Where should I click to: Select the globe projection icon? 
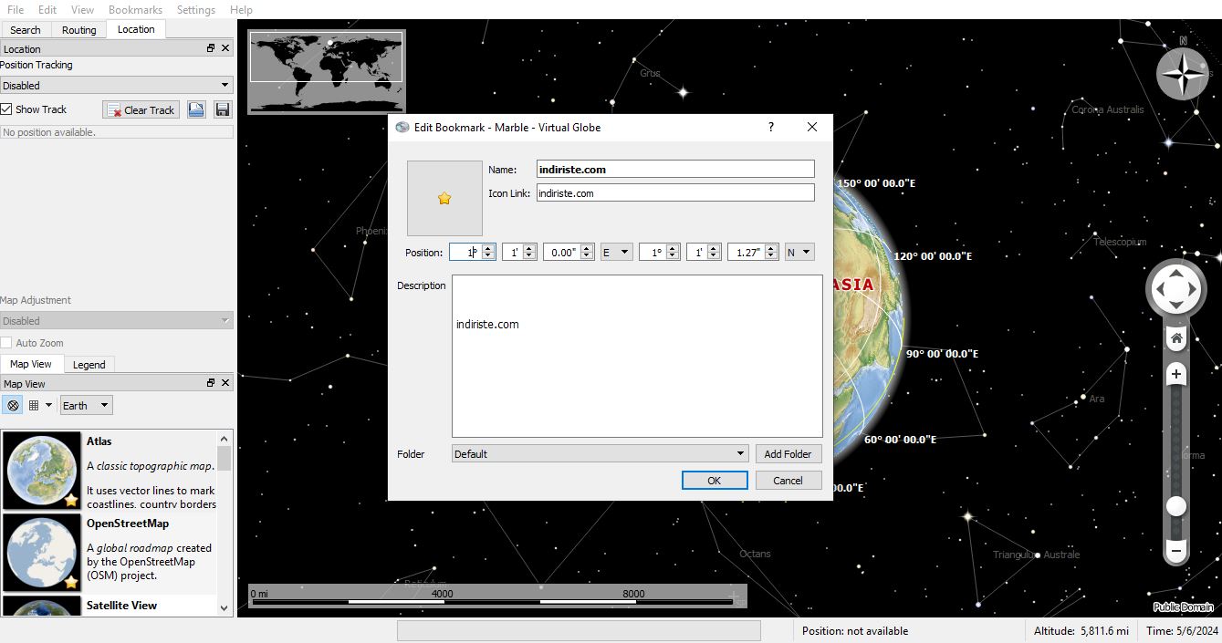tap(13, 405)
